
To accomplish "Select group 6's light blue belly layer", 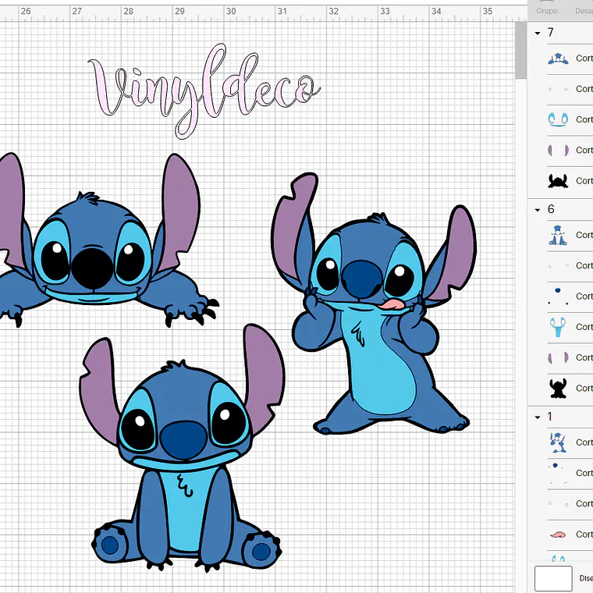I will point(570,327).
